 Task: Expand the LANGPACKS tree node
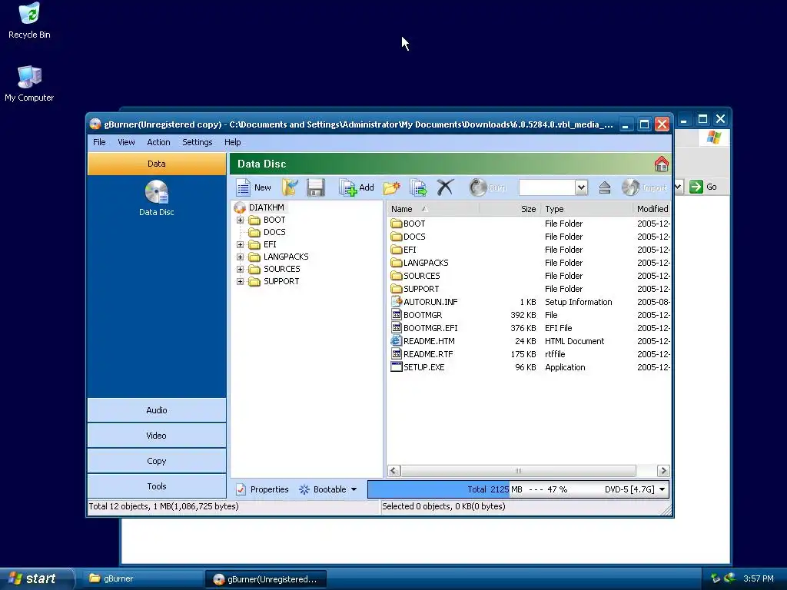[240, 257]
